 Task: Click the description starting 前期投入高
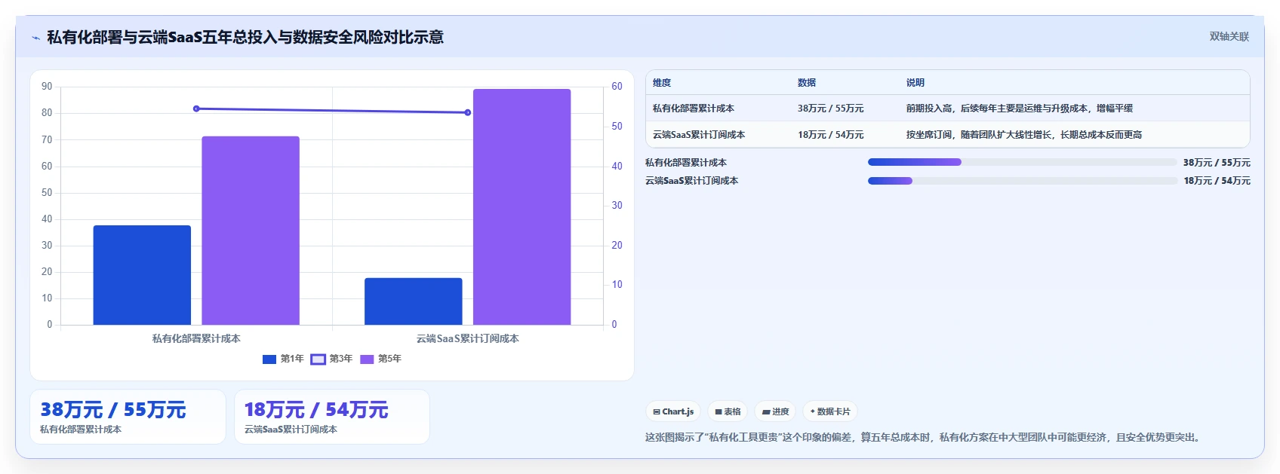[x=1020, y=109]
